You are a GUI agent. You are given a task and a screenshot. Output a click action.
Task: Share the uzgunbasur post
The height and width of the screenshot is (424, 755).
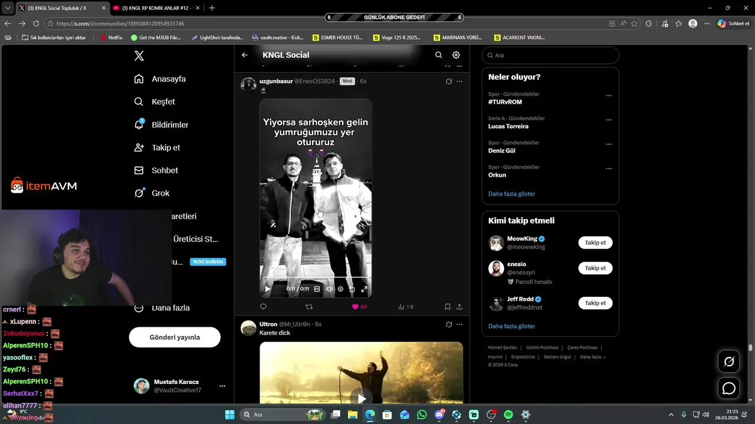point(459,307)
